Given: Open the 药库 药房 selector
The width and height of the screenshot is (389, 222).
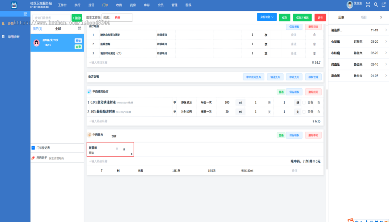Looking at the screenshot, I should tap(117, 17).
